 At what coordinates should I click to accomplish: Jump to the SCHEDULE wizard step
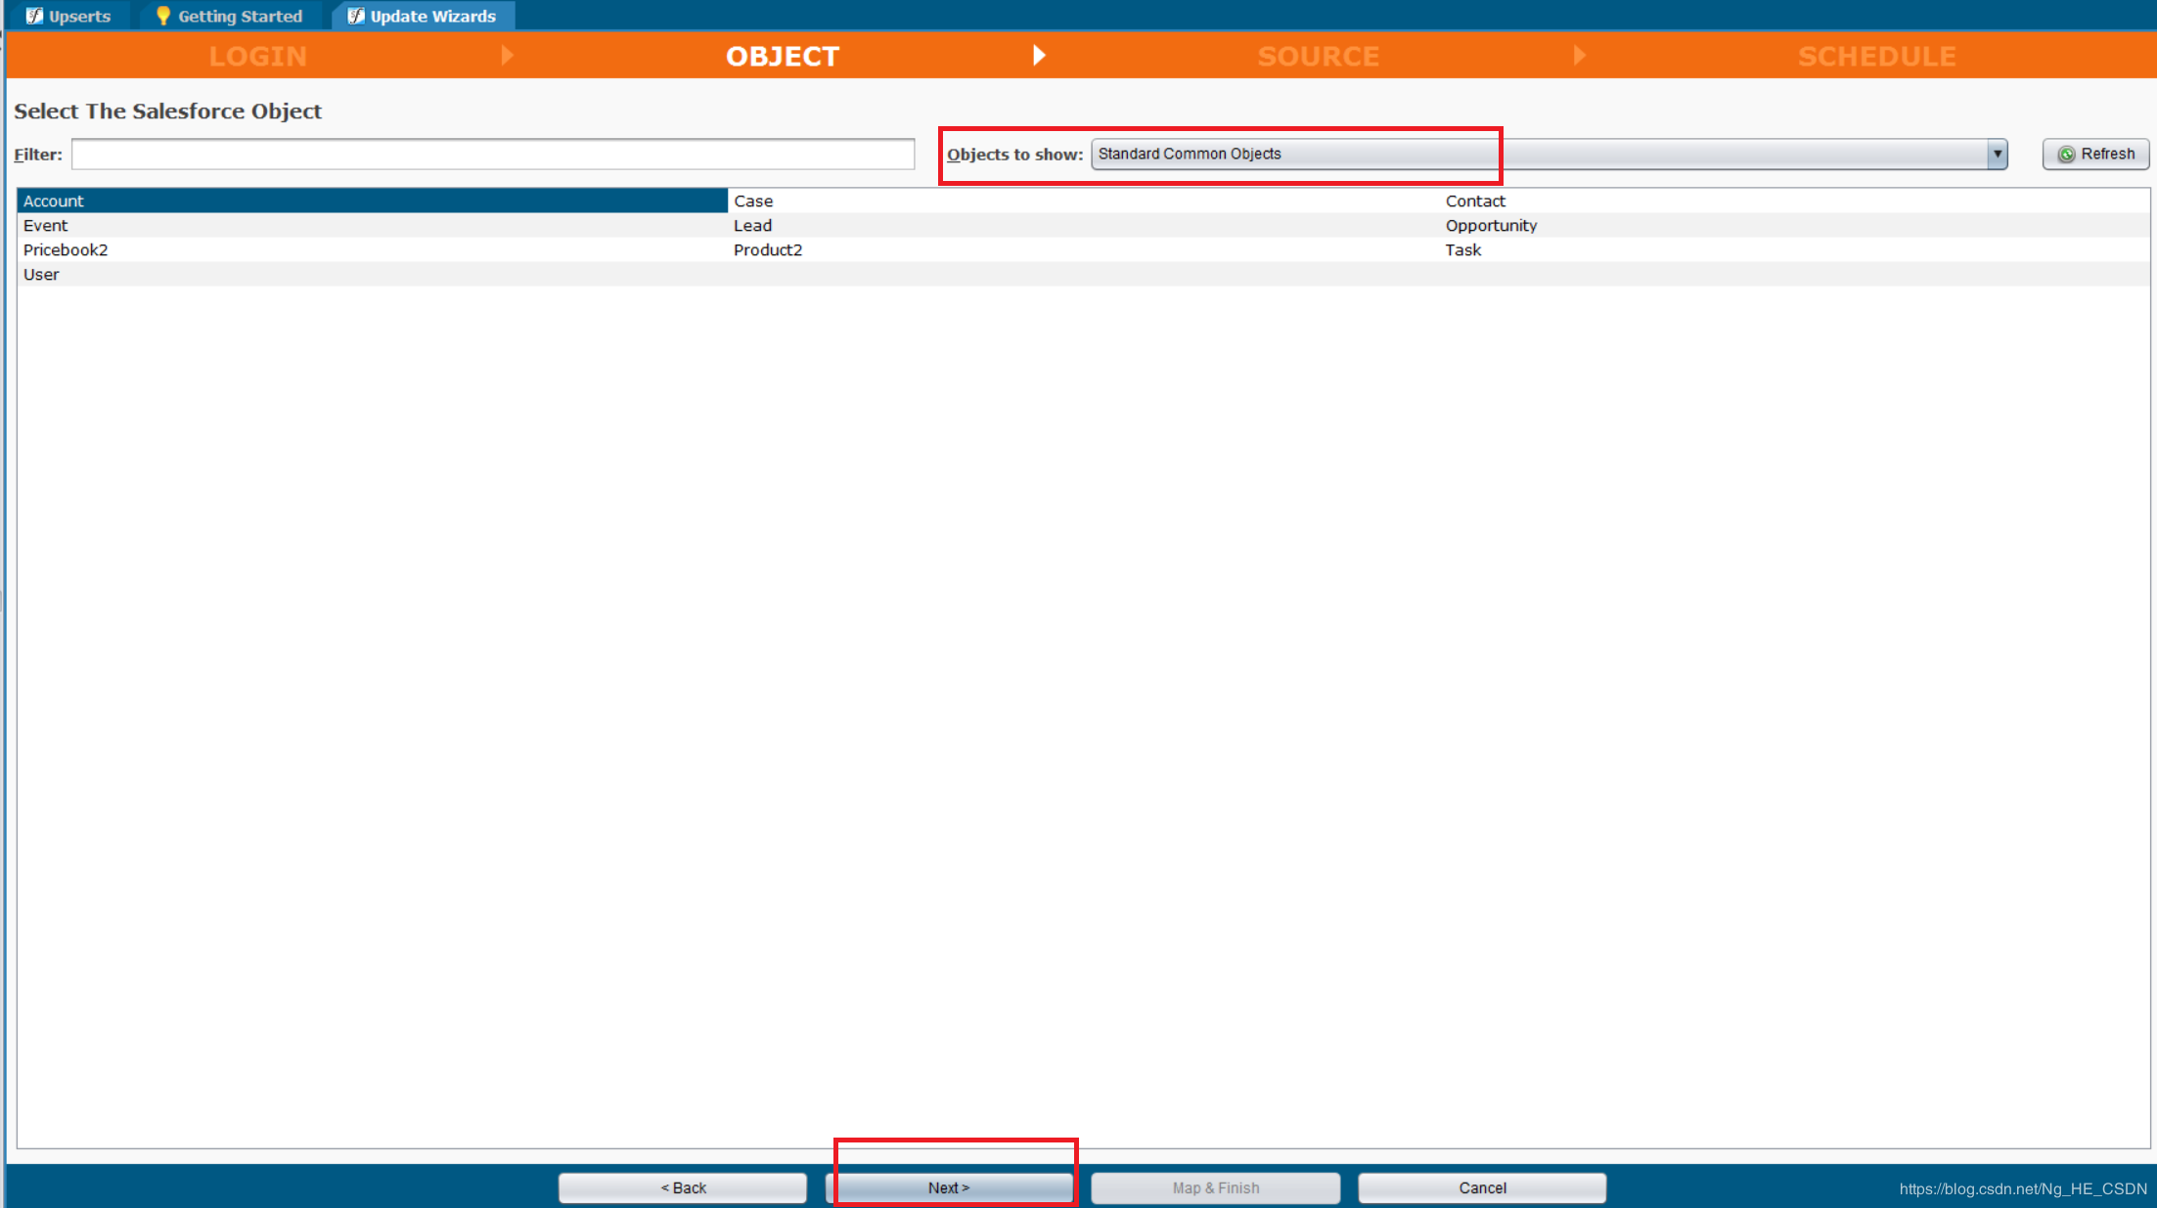coord(1877,56)
